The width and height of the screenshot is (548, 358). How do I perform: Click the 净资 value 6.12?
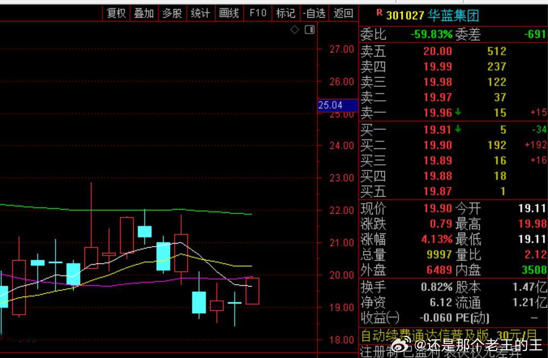pyautogui.click(x=440, y=302)
